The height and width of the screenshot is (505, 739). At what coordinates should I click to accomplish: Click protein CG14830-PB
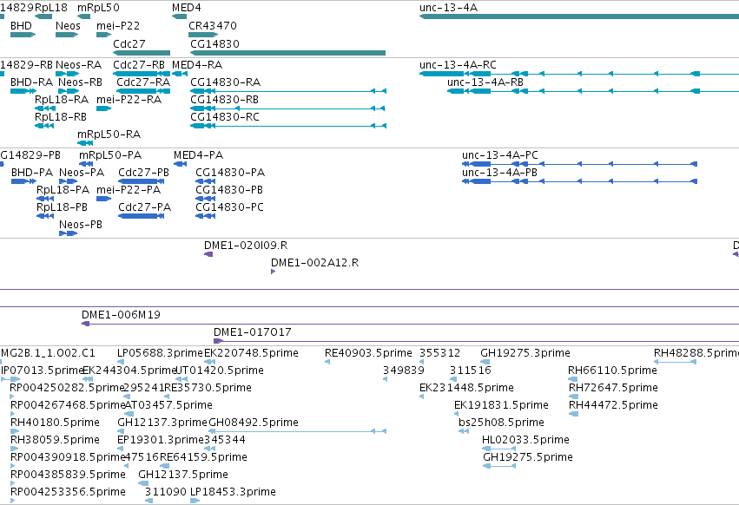[206, 199]
